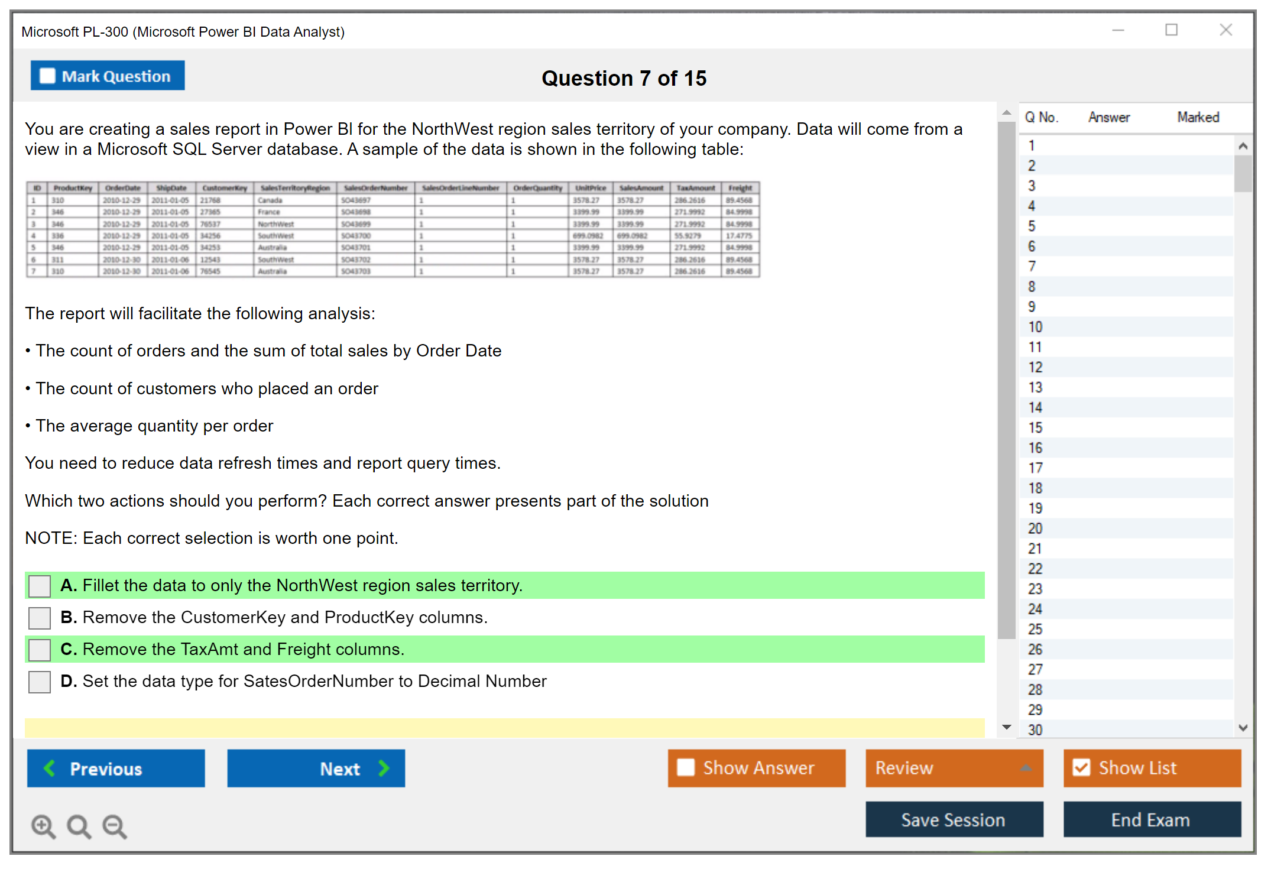Click the green left arrow on Previous
The image size is (1271, 869).
pyautogui.click(x=50, y=768)
